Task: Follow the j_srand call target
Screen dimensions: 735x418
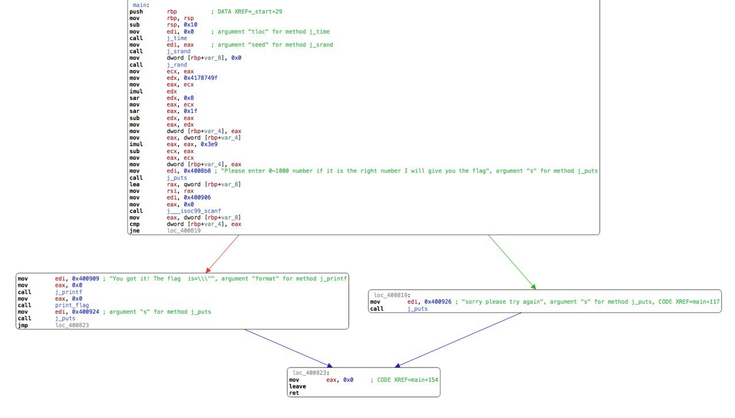Action: [x=179, y=51]
